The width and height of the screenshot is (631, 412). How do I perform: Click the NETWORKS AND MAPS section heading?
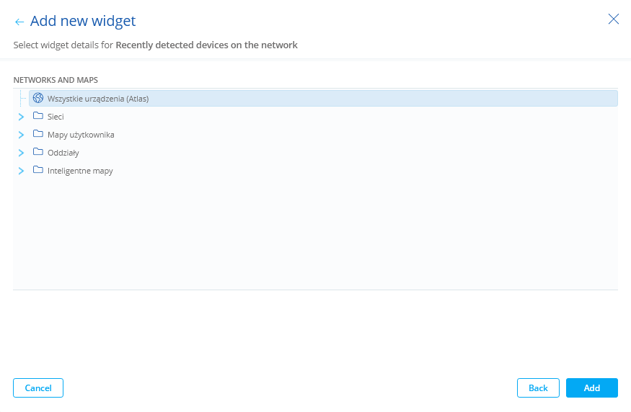56,80
